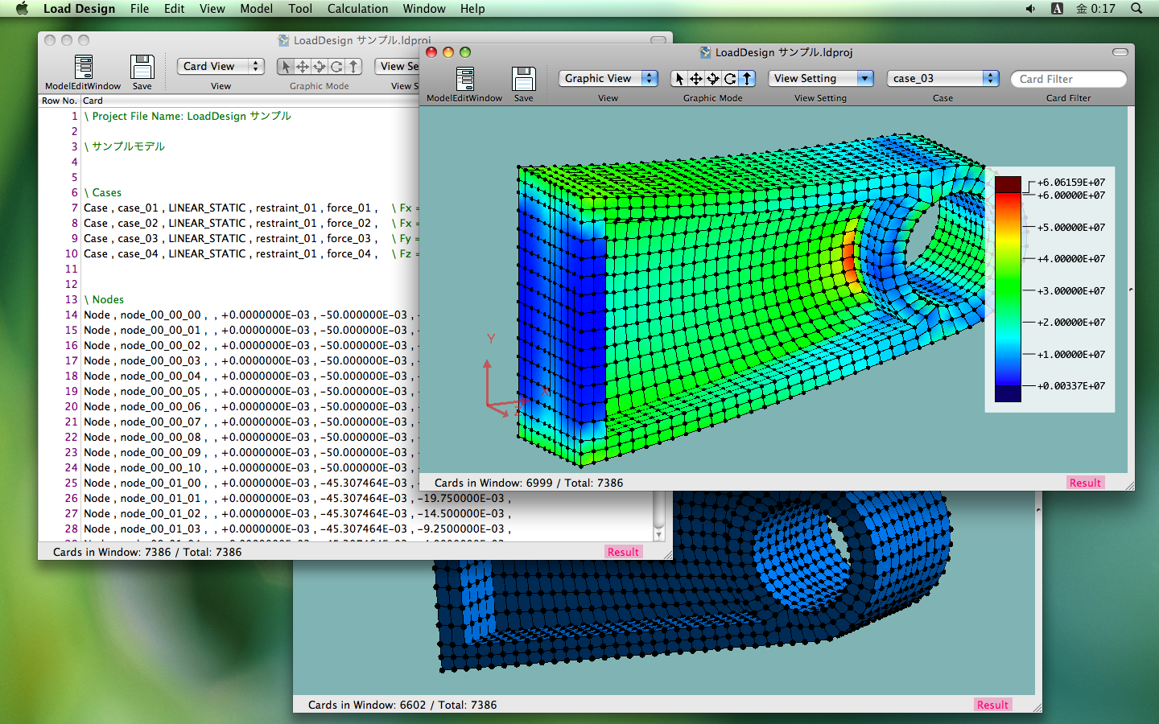Screen dimensions: 1159x724
Task: Toggle the Result indicator in the graphic window
Action: click(1085, 483)
